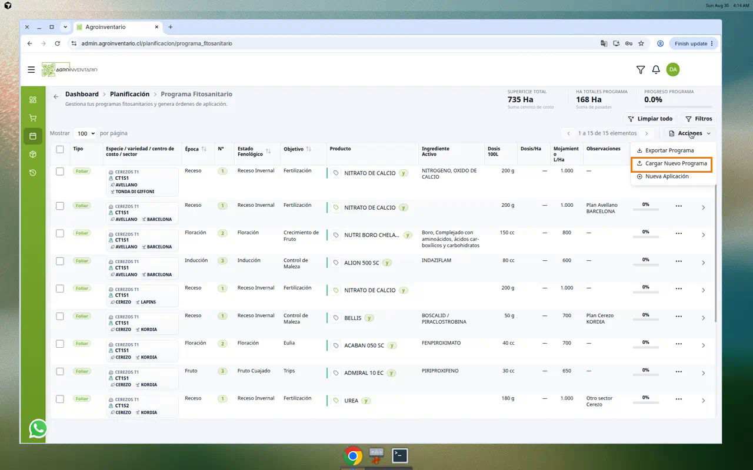Bookmark page with the star icon

coord(641,43)
